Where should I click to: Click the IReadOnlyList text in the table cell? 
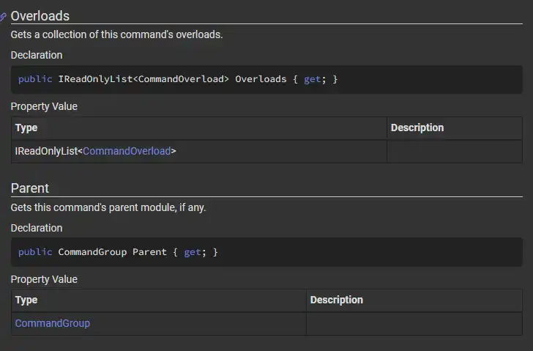coord(45,151)
